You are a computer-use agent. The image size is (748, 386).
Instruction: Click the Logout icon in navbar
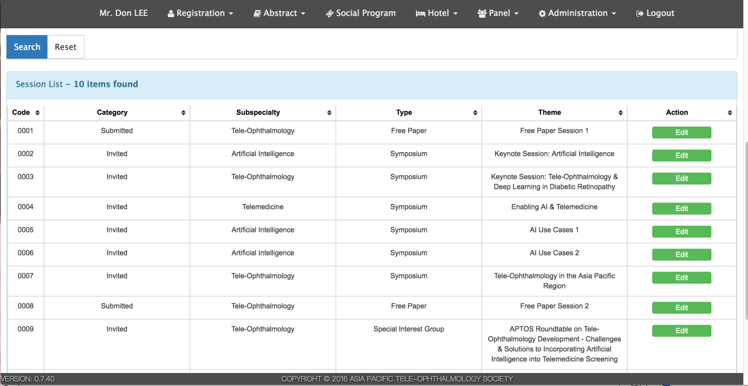639,14
